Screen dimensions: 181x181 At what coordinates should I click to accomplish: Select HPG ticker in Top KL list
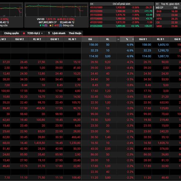159,18
